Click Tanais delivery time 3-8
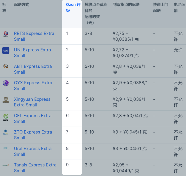Screen dimensions: 186x176 [88, 165]
